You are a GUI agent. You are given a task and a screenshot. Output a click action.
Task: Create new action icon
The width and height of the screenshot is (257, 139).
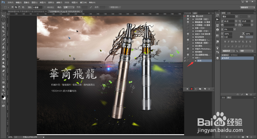[x=205, y=89]
